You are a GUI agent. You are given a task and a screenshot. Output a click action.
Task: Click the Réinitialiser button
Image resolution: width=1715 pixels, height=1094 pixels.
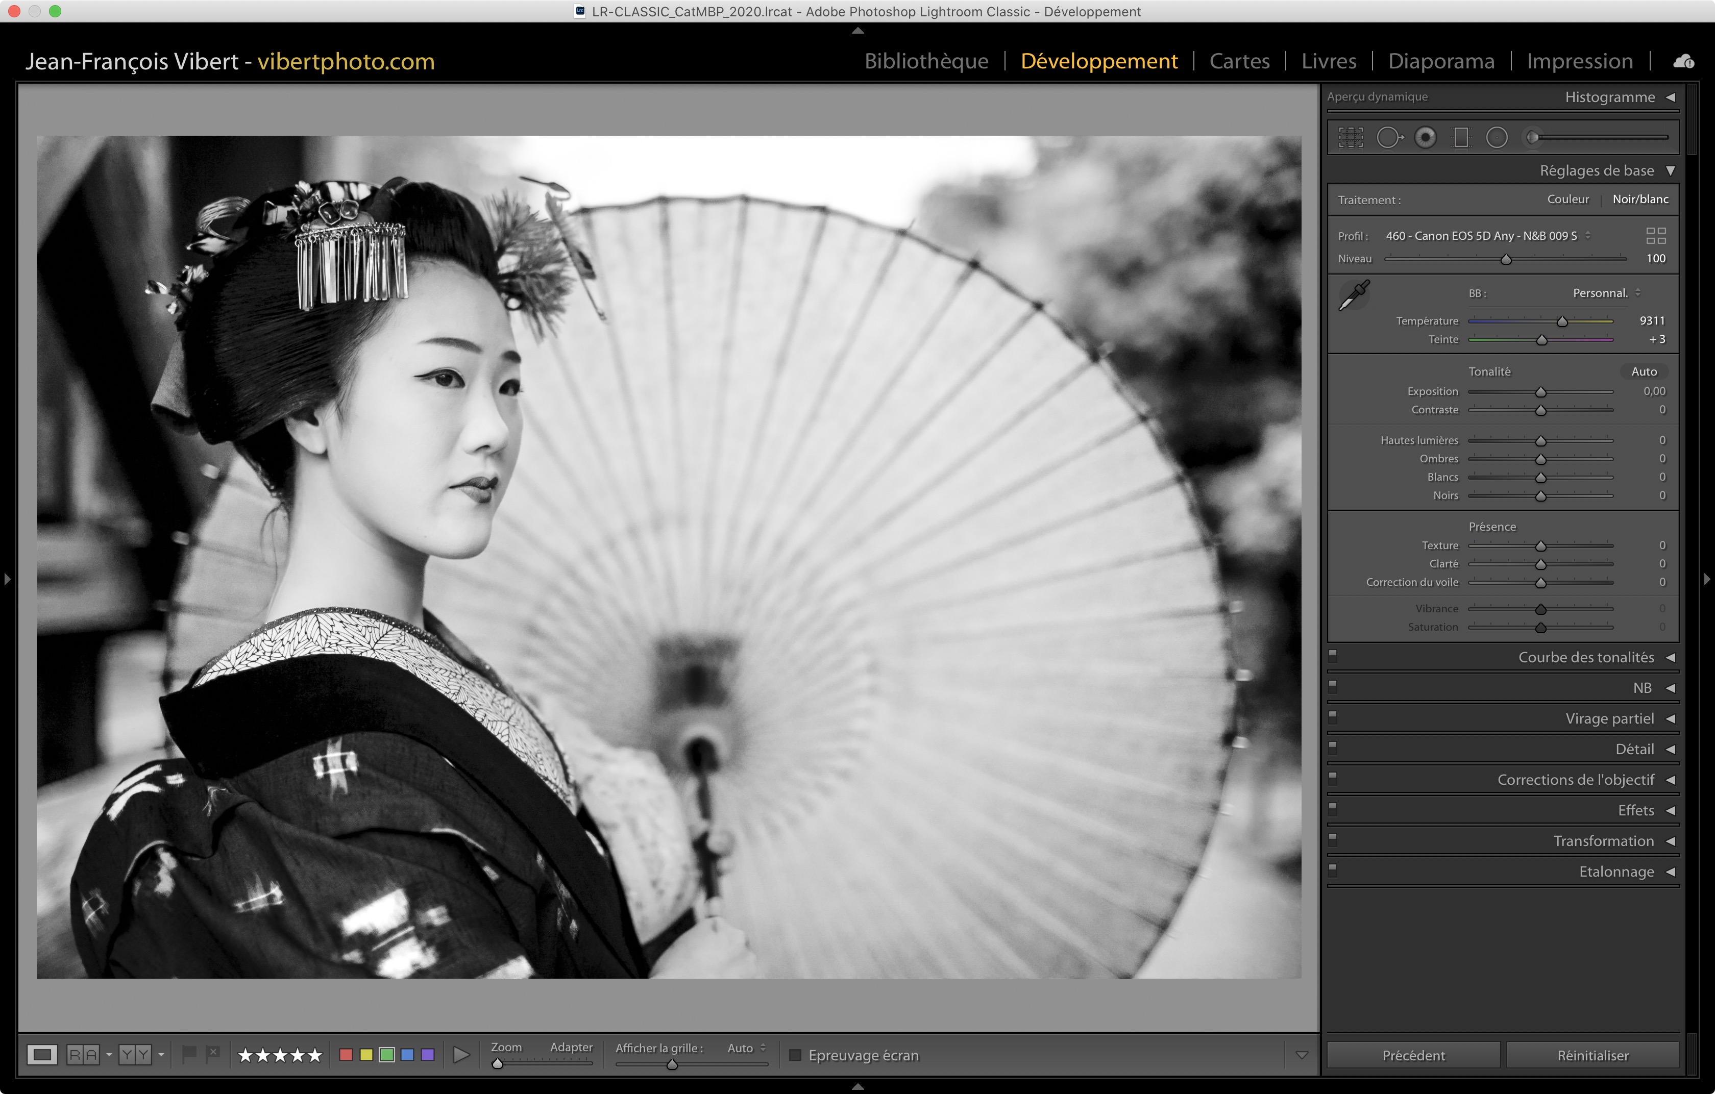pyautogui.click(x=1592, y=1055)
